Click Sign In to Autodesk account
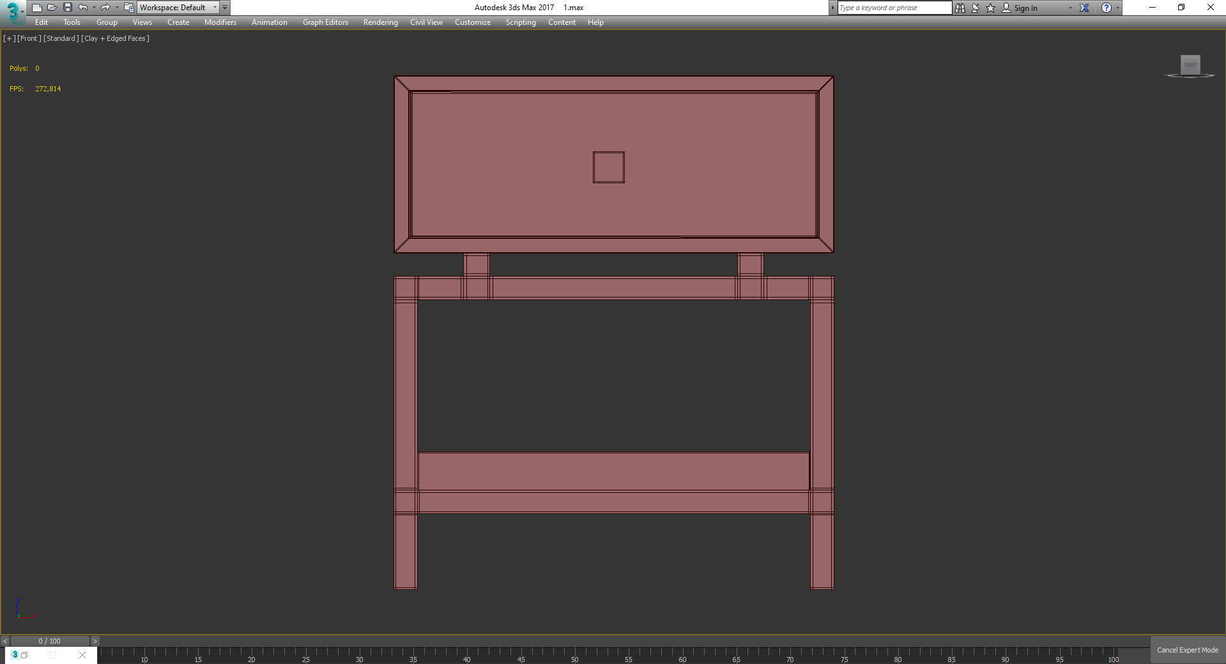The height and width of the screenshot is (664, 1226). point(1020,8)
